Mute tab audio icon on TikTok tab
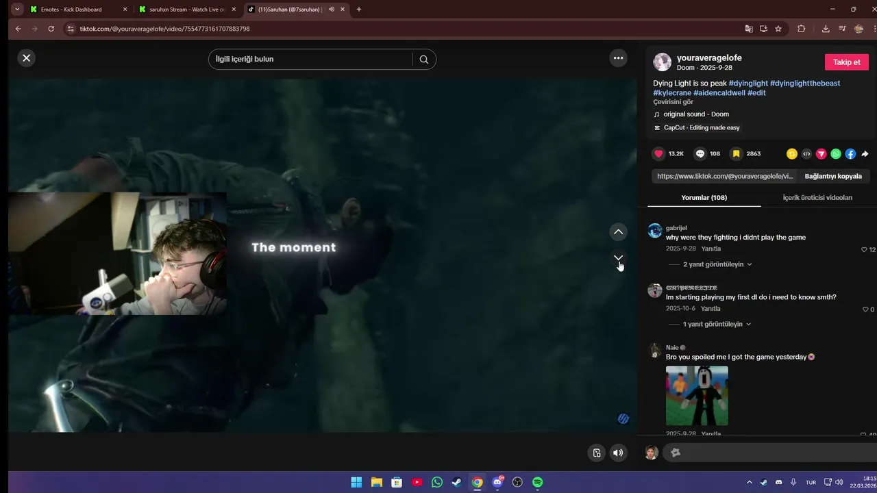The height and width of the screenshot is (493, 877). [331, 10]
